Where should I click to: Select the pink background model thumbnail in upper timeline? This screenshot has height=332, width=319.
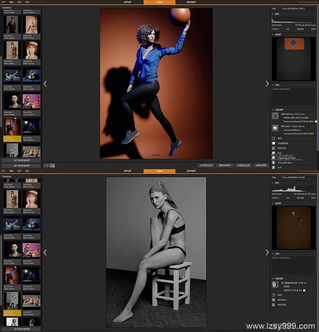(x=31, y=101)
